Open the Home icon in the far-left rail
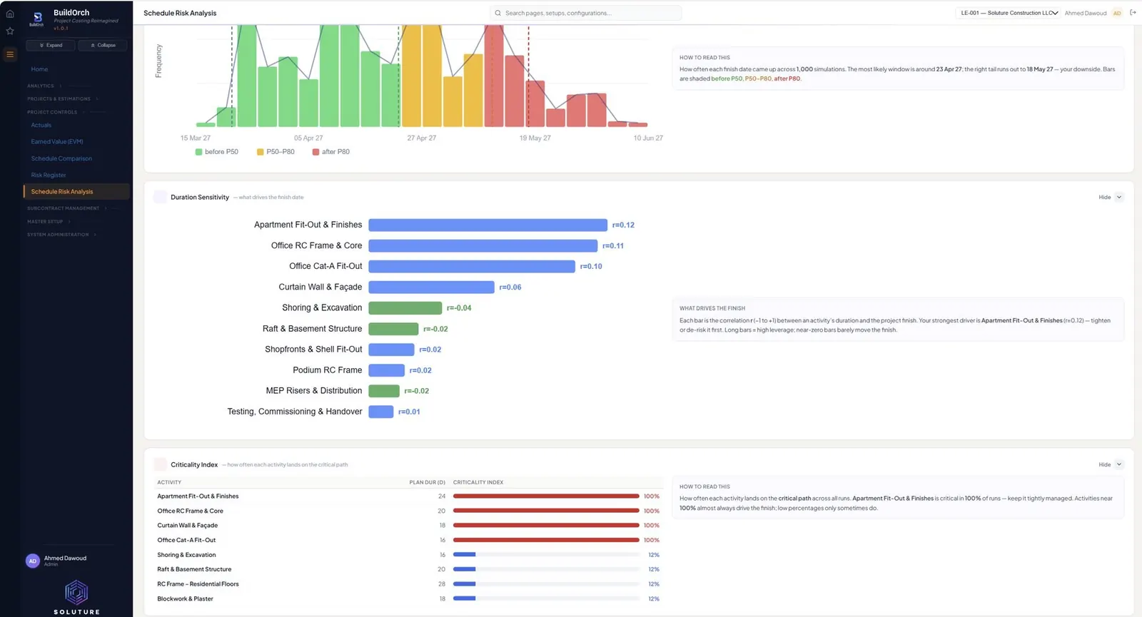The width and height of the screenshot is (1142, 617). 10,14
